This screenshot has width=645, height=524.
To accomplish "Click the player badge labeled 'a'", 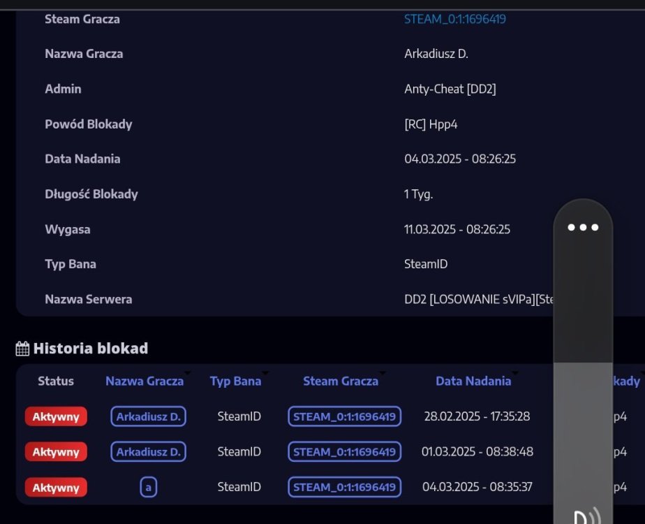I will (x=148, y=487).
